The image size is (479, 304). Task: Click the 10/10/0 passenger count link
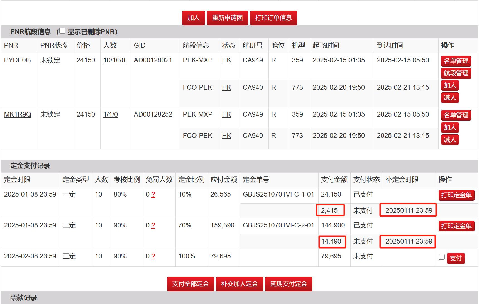tap(114, 60)
